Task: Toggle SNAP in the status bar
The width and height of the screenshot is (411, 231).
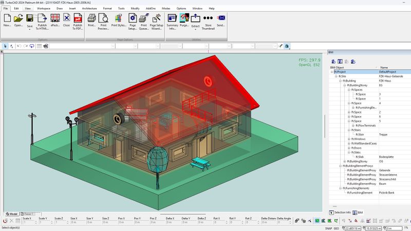Action: [x=328, y=228]
